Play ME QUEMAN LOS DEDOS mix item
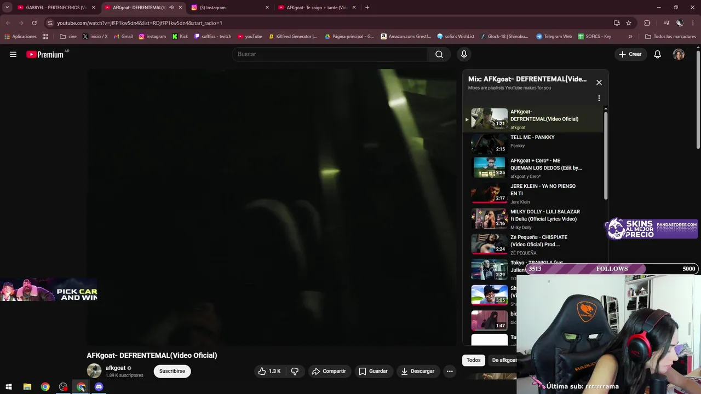Viewport: 701px width, 394px height. click(546, 164)
